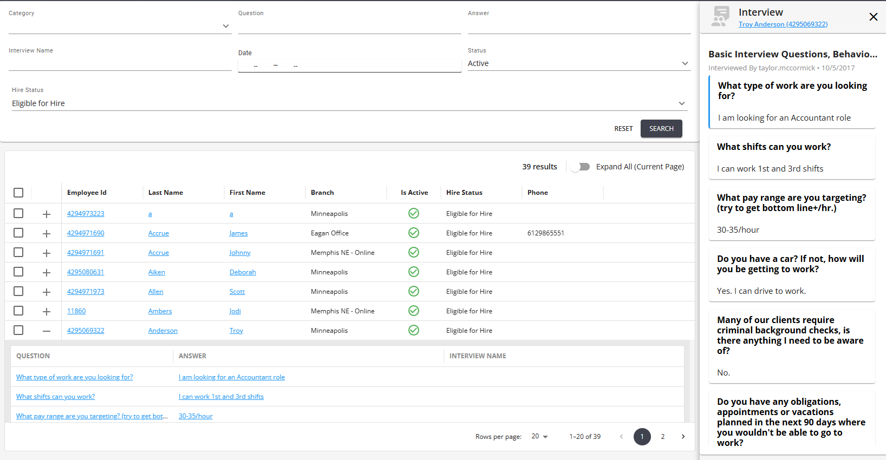The height and width of the screenshot is (460, 886).
Task: Click active checkmark icon for Accrue James
Action: [x=414, y=233]
